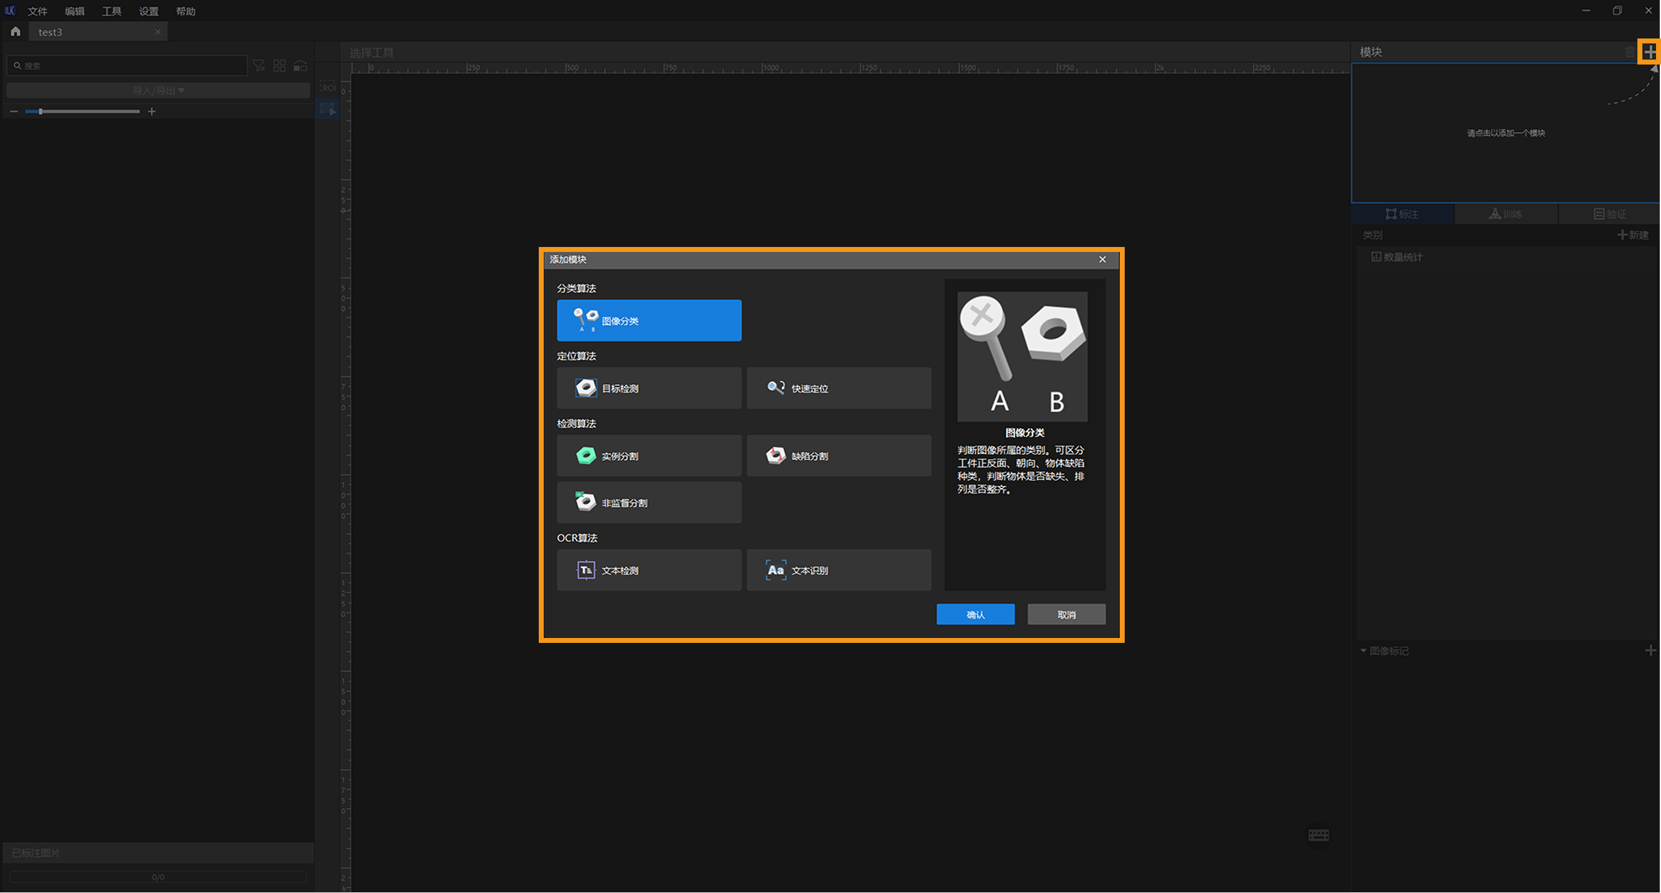Pick the 实例分割 module
The image size is (1661, 893).
pos(649,456)
